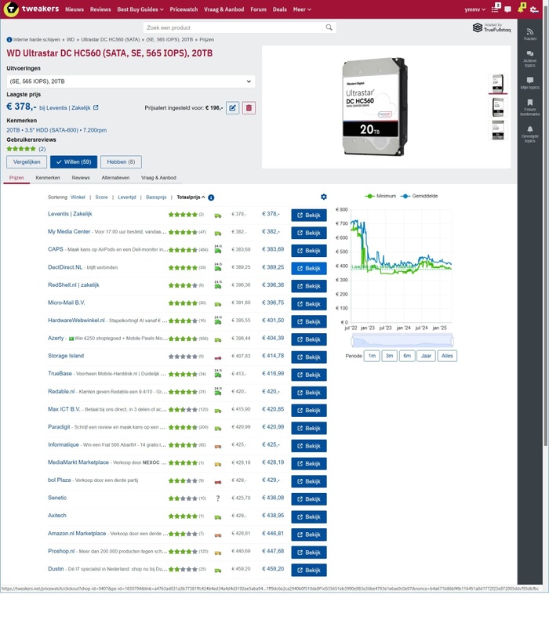
Task: Switch to Alternatieven tab
Action: (x=115, y=178)
